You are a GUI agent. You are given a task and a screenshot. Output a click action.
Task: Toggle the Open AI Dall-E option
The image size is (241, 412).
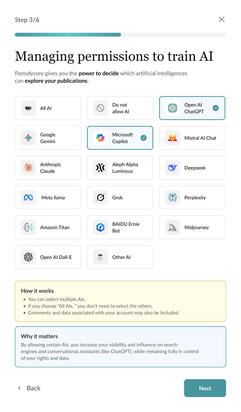pos(48,257)
